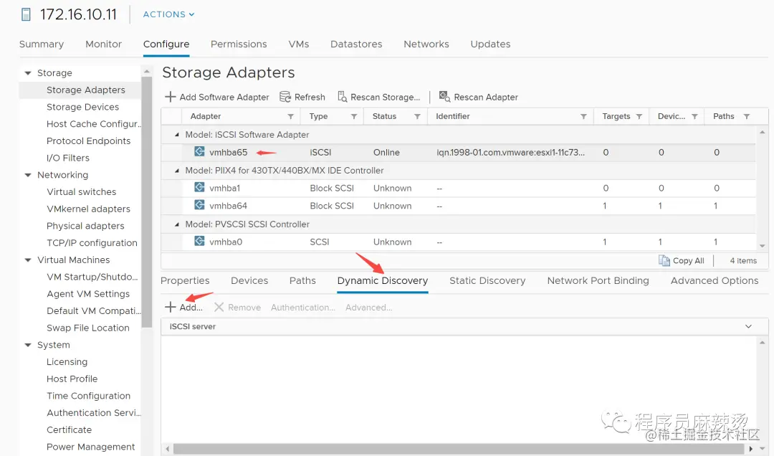Filter the Devices column
This screenshot has width=774, height=456.
(694, 117)
